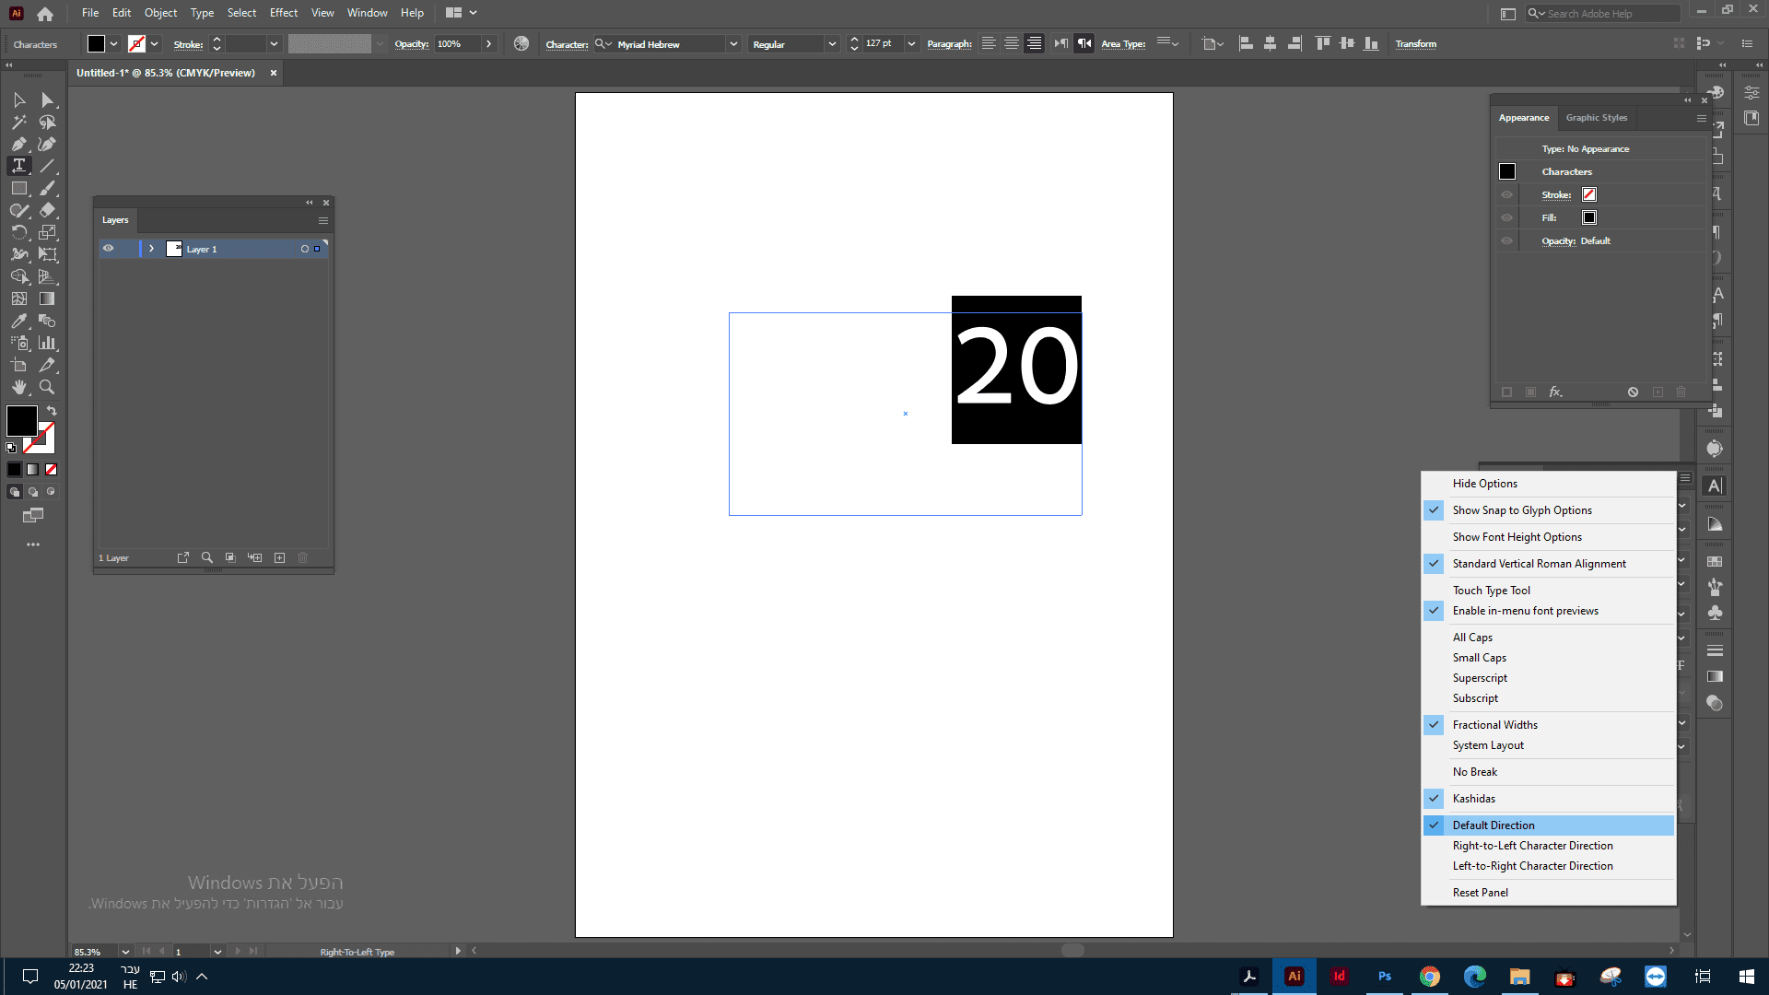The image size is (1769, 995).
Task: Choose the Hand tool
Action: pyautogui.click(x=18, y=387)
